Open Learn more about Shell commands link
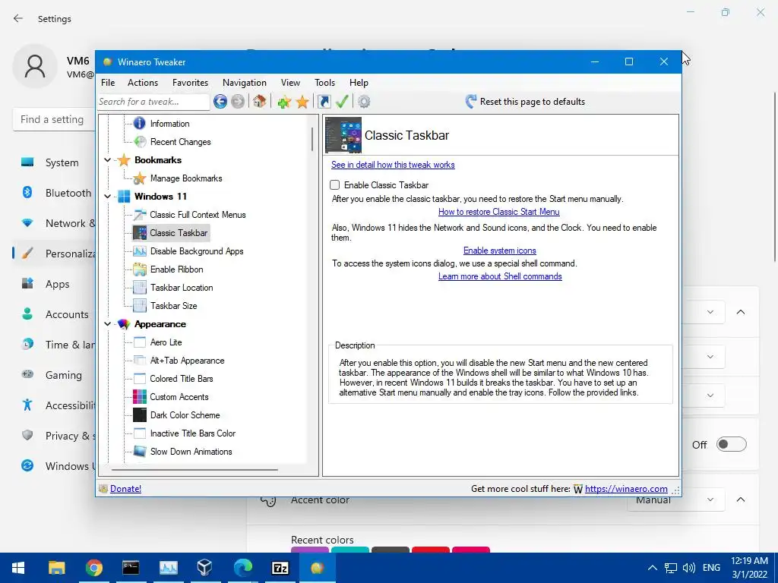 point(500,276)
